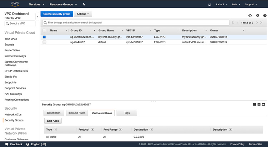
Task: Open the Actions dropdown
Action: pos(83,14)
